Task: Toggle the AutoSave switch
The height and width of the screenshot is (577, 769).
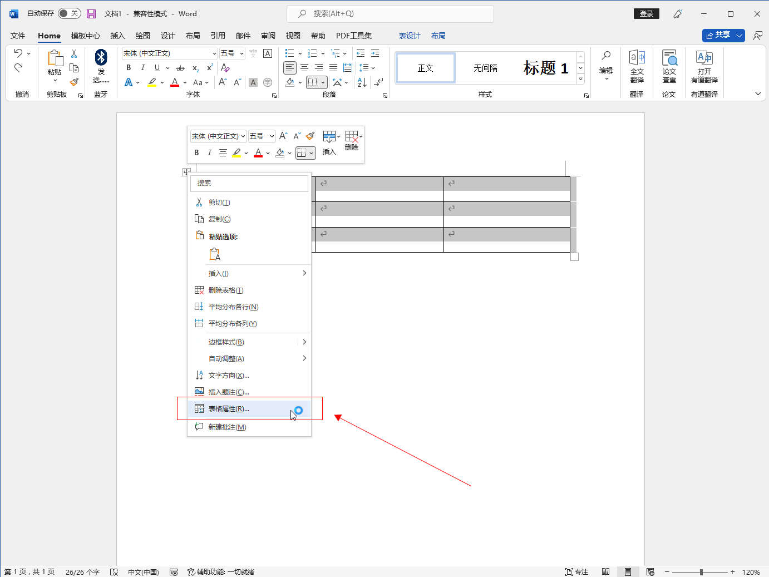Action: click(x=69, y=13)
